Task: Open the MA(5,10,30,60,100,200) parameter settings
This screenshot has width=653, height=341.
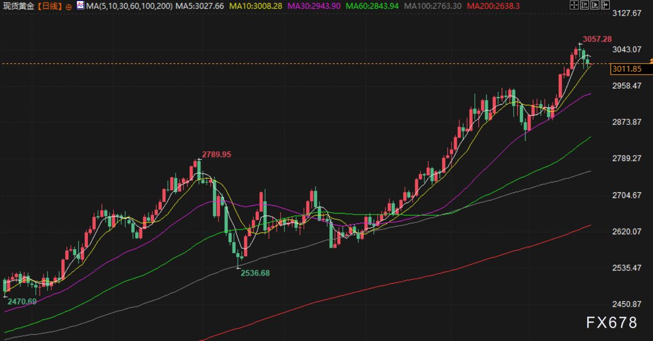Action: click(x=130, y=6)
